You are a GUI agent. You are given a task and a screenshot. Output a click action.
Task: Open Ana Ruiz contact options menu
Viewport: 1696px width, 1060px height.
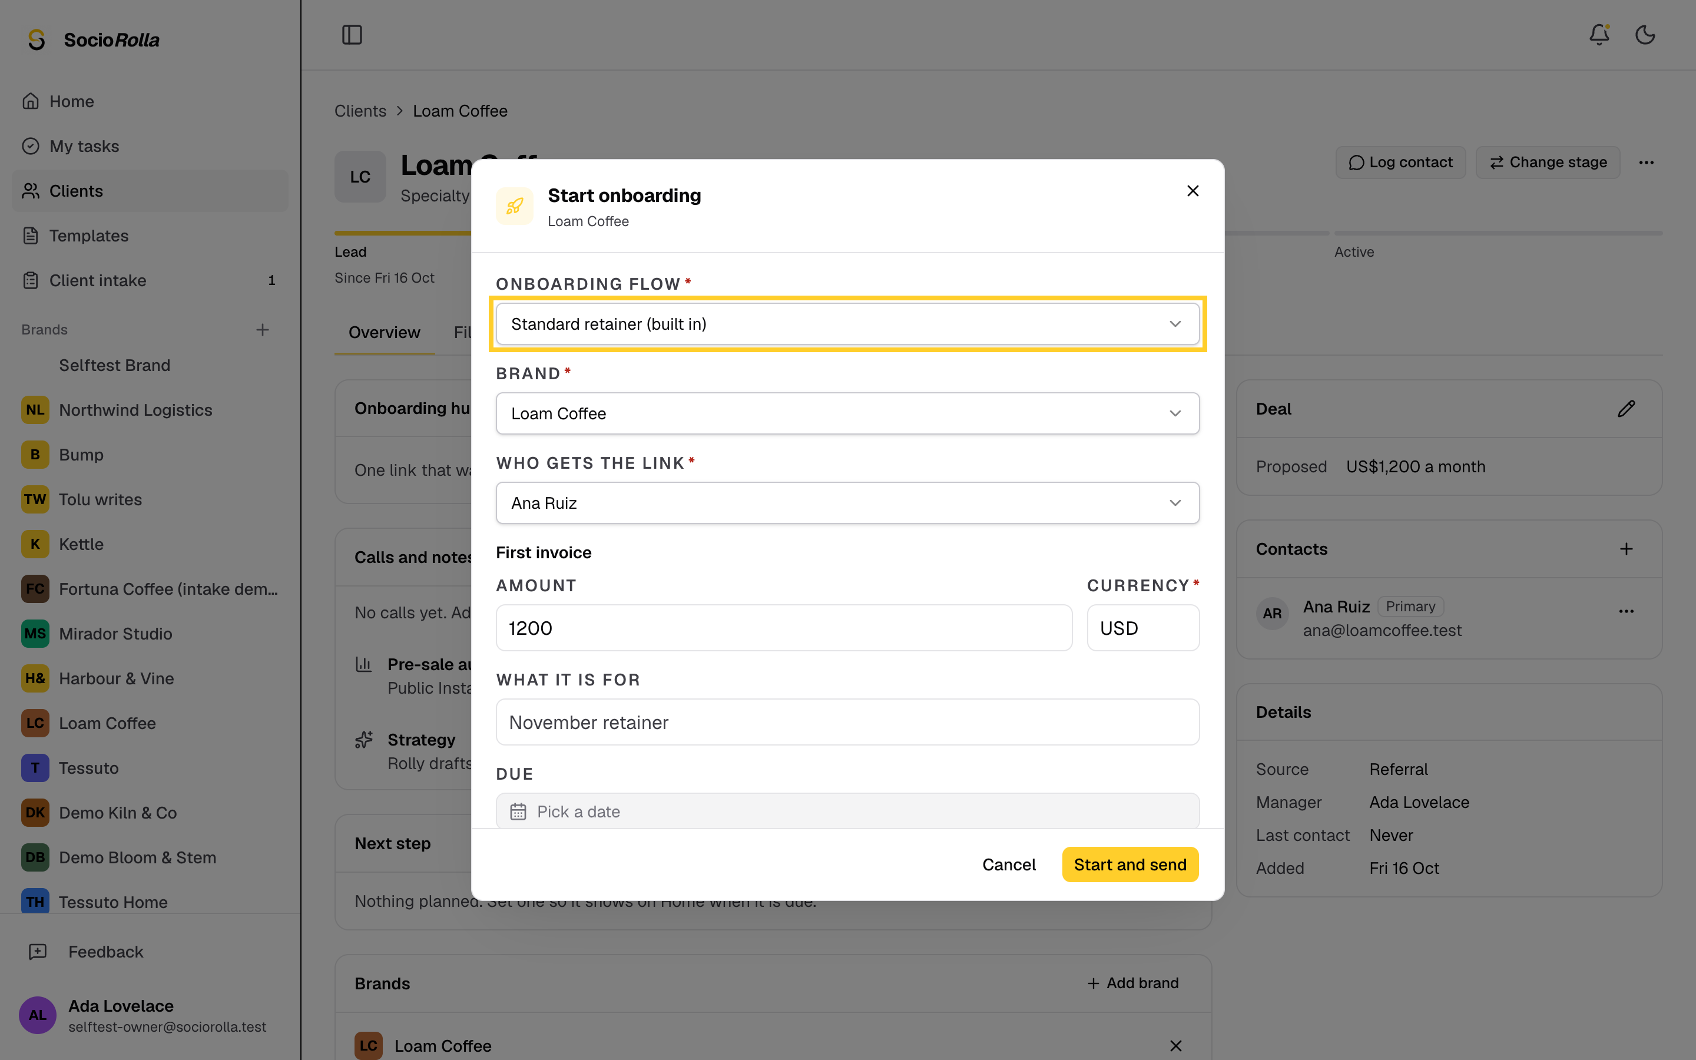(x=1626, y=611)
